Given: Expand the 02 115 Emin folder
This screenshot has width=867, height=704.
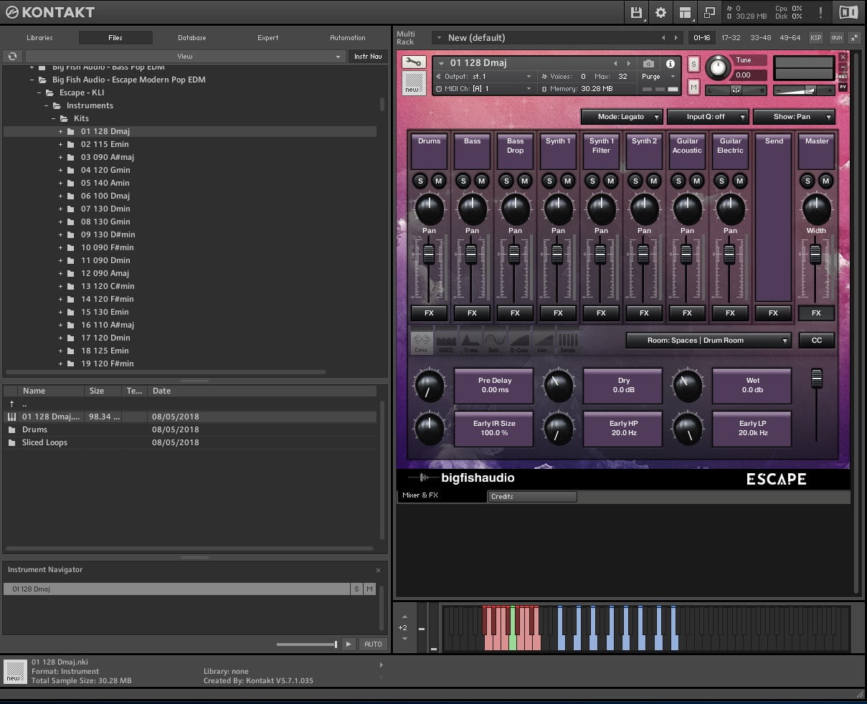Looking at the screenshot, I should [61, 144].
